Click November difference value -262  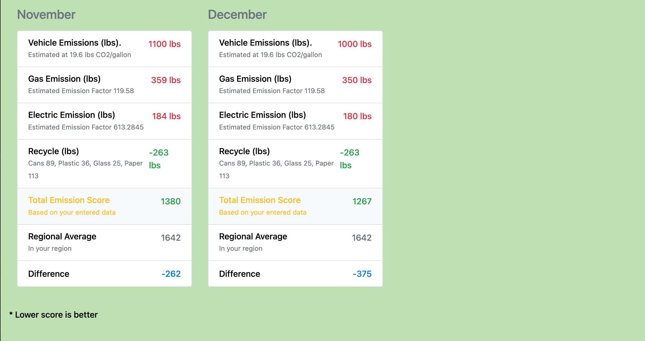pos(171,274)
